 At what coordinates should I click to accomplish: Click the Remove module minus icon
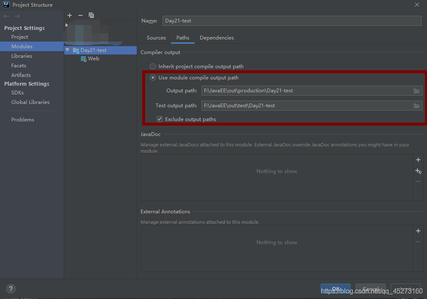coord(80,15)
